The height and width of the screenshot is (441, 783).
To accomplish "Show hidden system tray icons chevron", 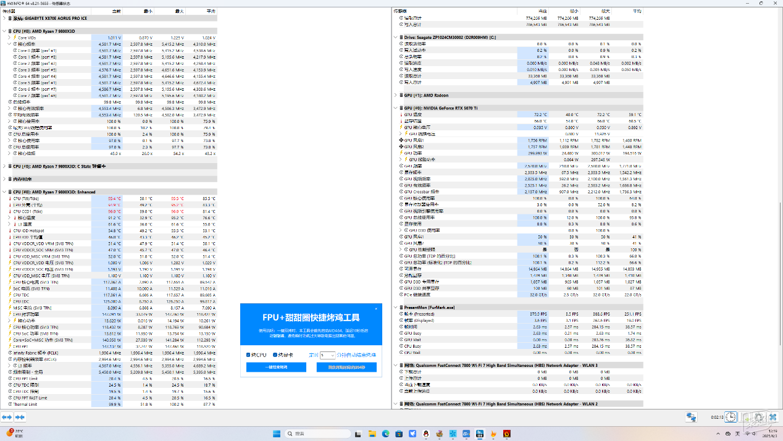I will coord(718,434).
